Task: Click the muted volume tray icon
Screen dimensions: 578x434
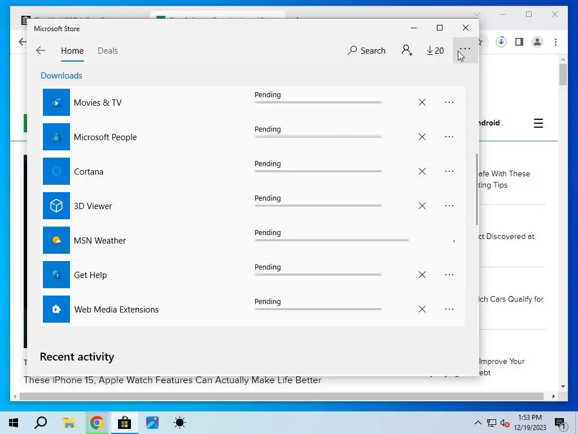Action: tap(505, 423)
